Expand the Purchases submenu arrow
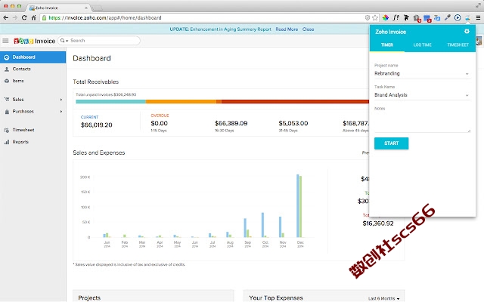Image resolution: width=484 pixels, height=302 pixels. [x=61, y=112]
